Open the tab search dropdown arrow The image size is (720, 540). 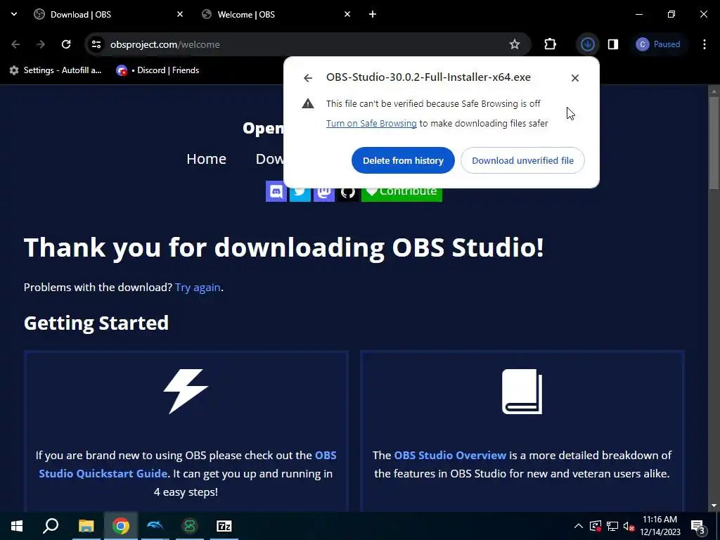point(14,14)
